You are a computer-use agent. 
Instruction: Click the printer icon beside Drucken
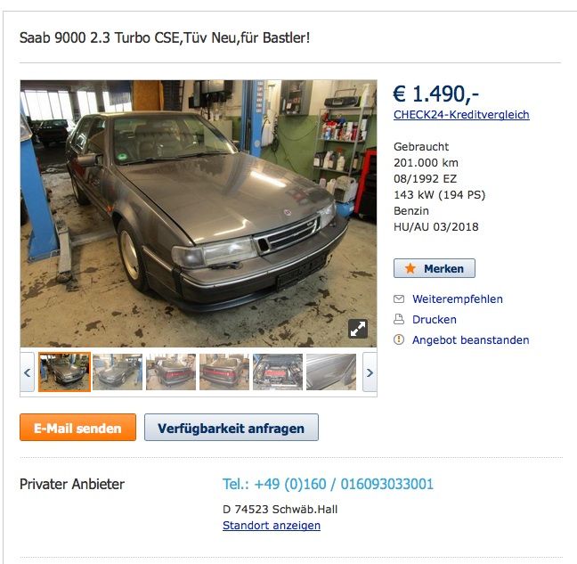[x=399, y=319]
